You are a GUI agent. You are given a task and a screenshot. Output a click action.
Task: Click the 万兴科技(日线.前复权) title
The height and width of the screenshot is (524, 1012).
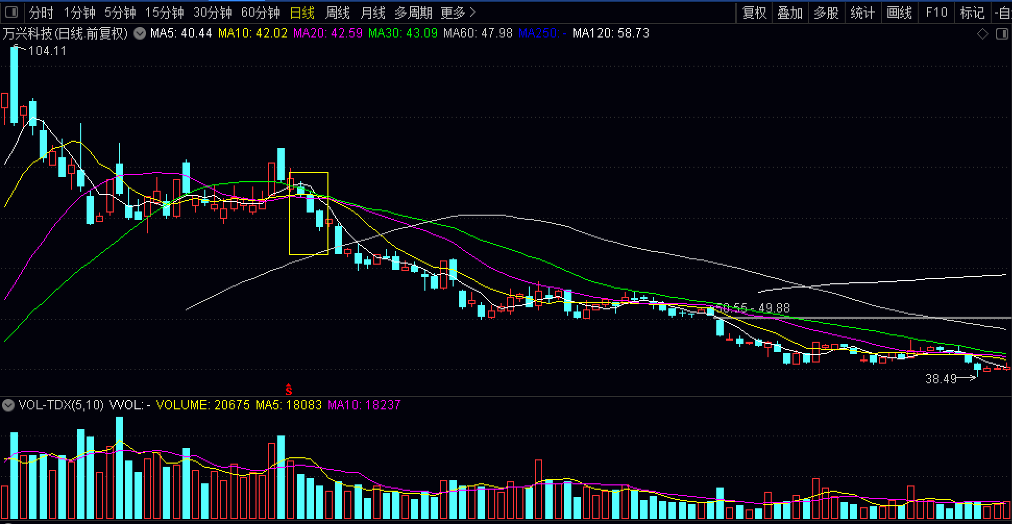(x=65, y=34)
